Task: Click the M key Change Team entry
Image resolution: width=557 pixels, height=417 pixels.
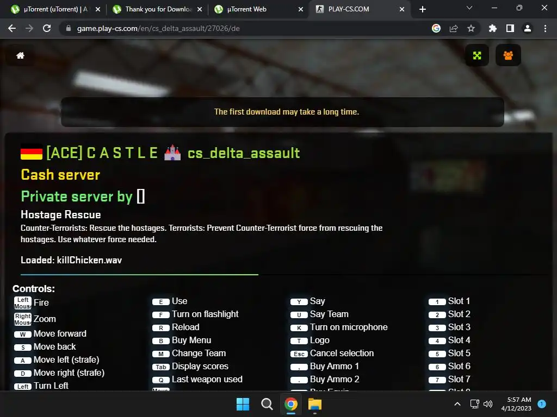Action: click(x=189, y=353)
